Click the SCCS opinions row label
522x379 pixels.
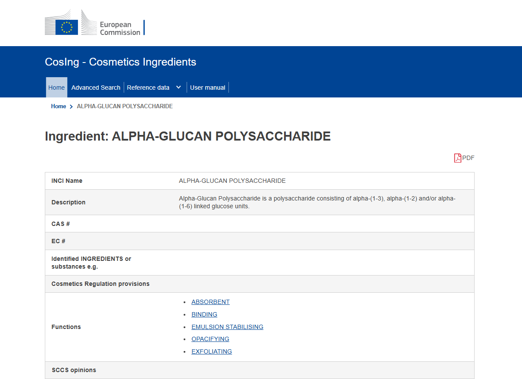click(x=74, y=370)
